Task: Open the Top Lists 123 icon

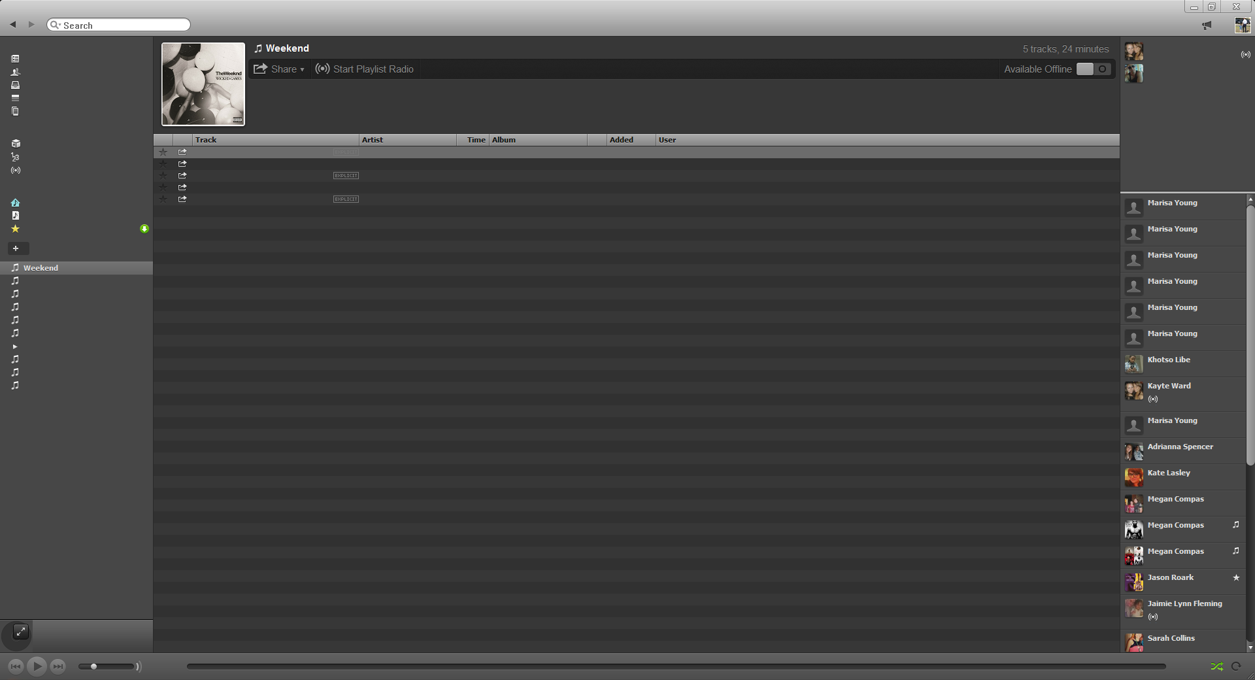Action: pyautogui.click(x=16, y=157)
